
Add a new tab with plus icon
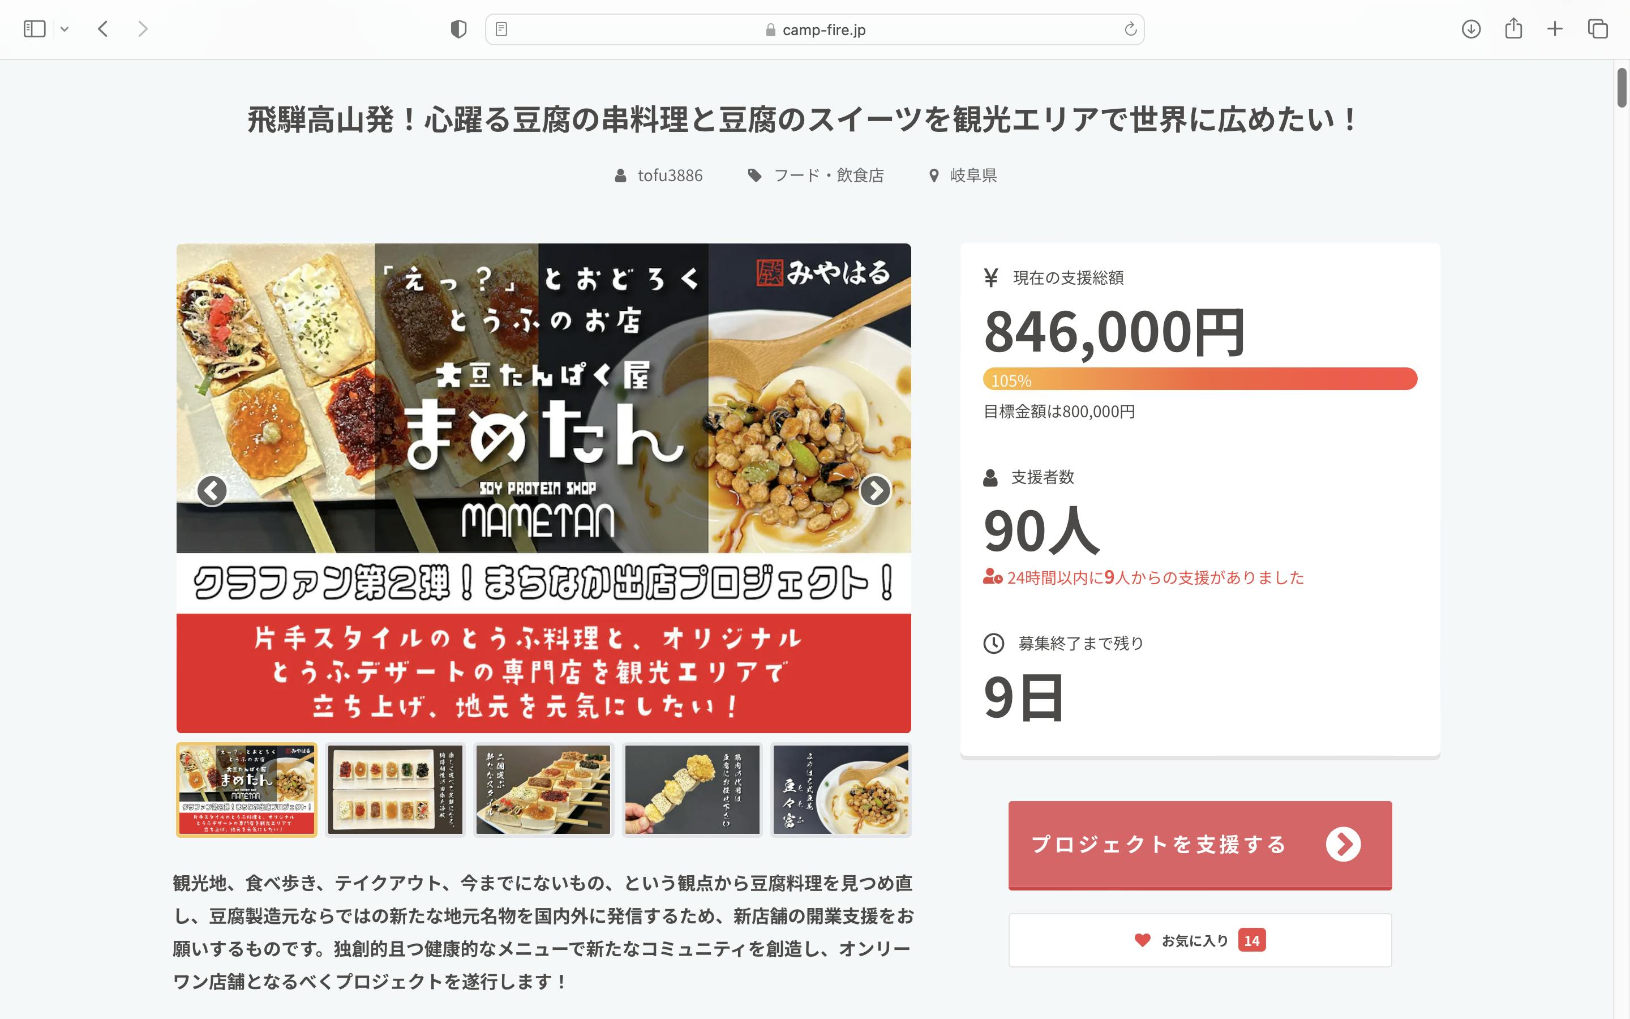tap(1555, 29)
